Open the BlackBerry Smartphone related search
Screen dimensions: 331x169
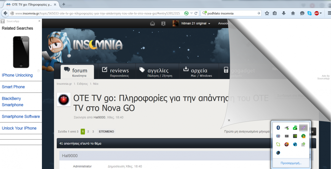(x=12, y=102)
